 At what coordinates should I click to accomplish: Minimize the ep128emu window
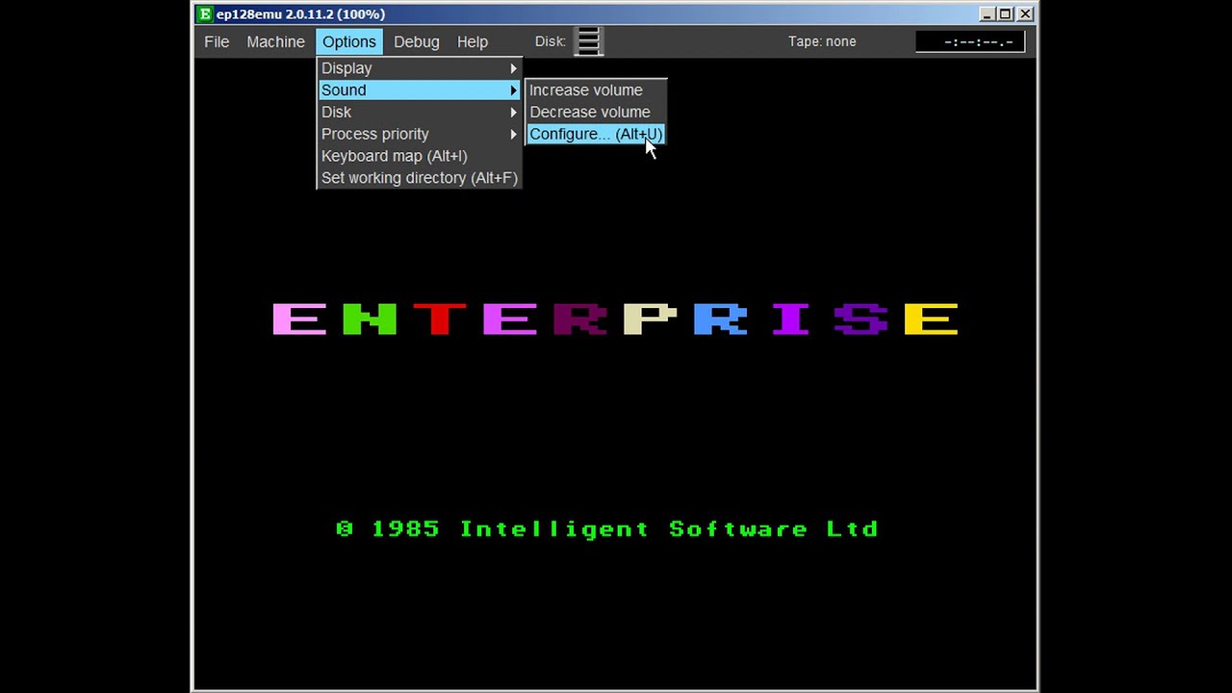tap(987, 14)
